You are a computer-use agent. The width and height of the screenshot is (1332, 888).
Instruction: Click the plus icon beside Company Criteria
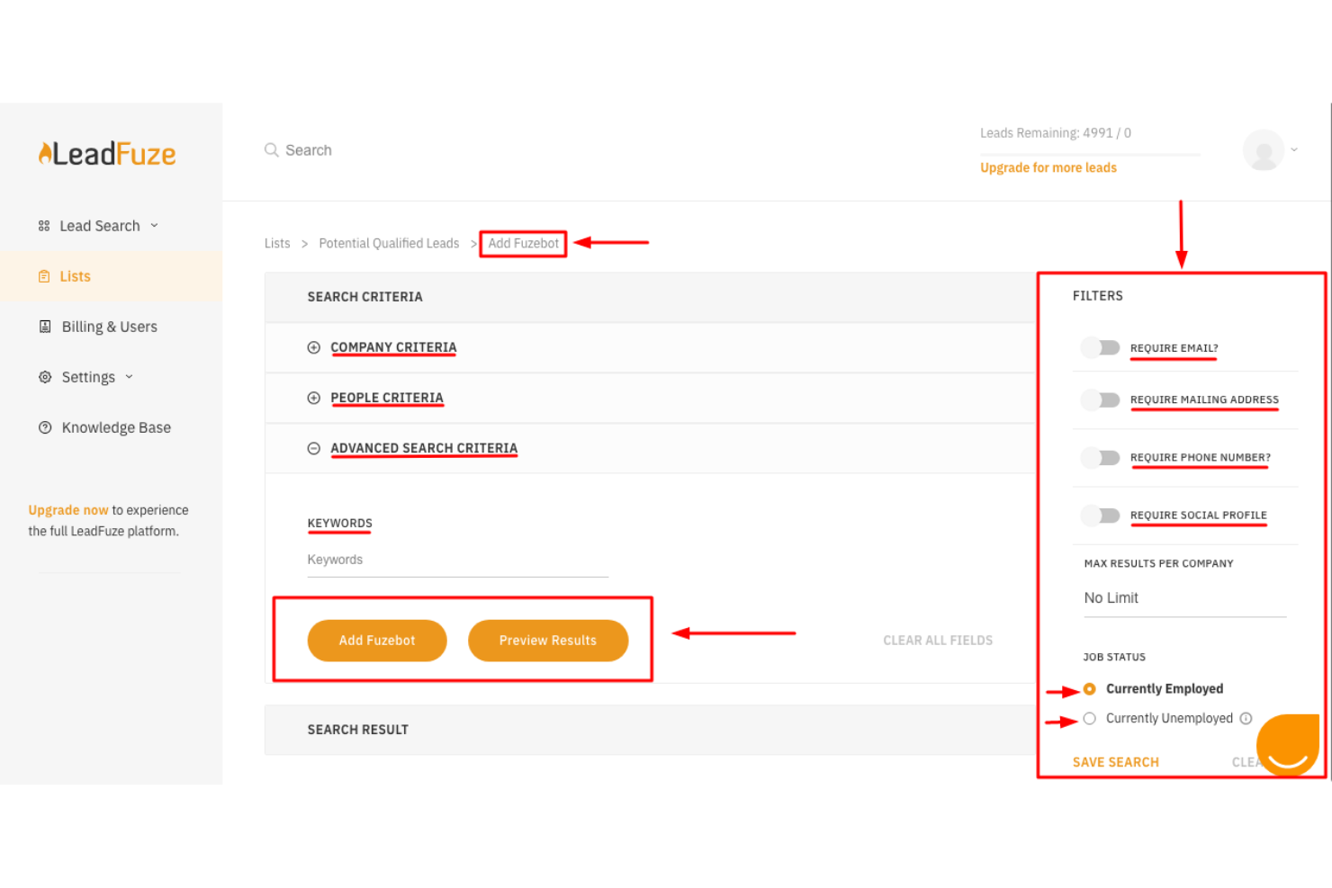314,347
